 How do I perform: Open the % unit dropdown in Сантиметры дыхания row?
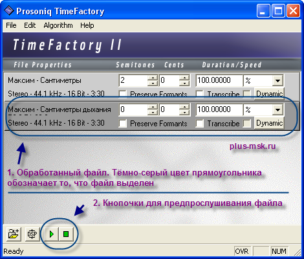[x=277, y=110]
